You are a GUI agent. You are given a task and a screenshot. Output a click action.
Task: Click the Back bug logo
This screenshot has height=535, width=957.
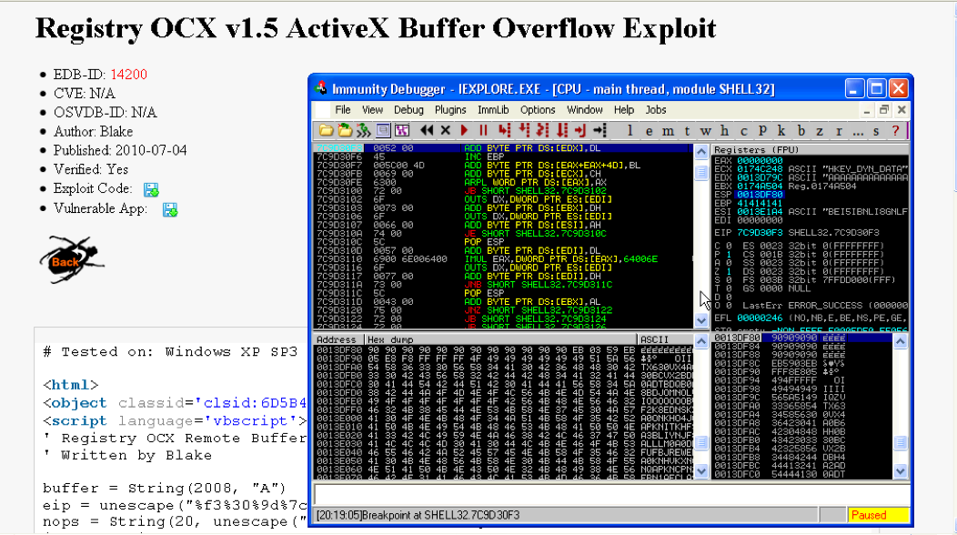click(x=71, y=260)
